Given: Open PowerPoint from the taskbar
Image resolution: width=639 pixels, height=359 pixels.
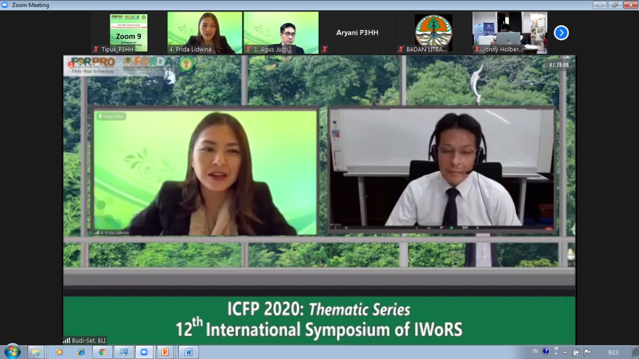Looking at the screenshot, I should (x=165, y=352).
